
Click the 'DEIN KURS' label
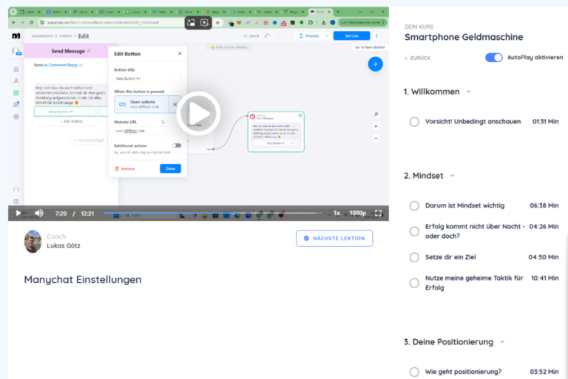tap(419, 27)
